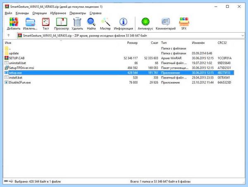
Task: Click the SETUP.CAB archive file icon
Action: click(6, 58)
